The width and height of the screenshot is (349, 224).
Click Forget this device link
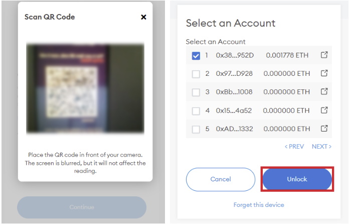pyautogui.click(x=259, y=205)
